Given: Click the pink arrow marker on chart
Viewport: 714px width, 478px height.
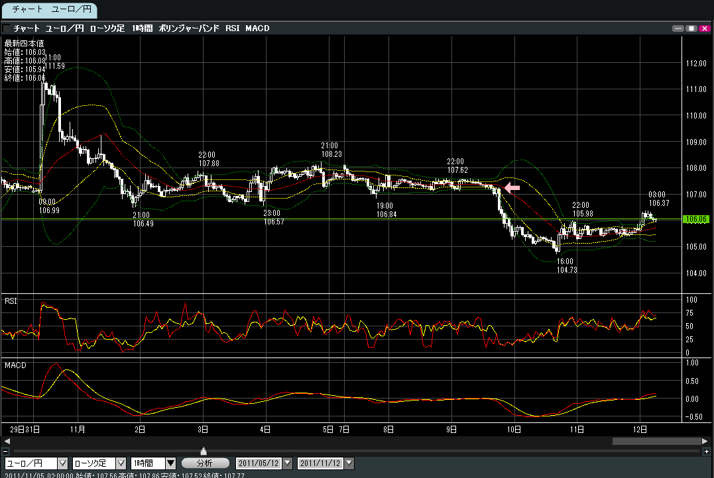Looking at the screenshot, I should coord(512,188).
